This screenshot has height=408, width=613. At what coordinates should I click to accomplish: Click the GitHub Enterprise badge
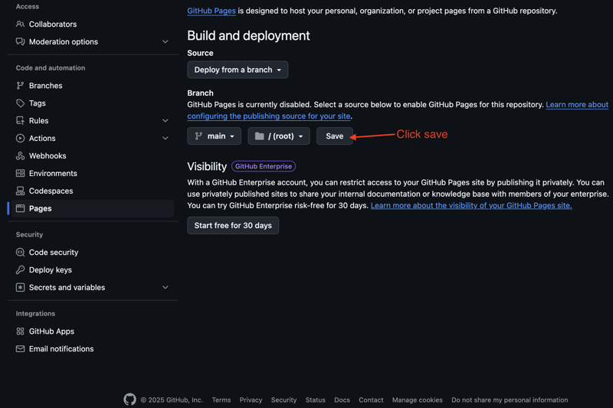point(264,166)
